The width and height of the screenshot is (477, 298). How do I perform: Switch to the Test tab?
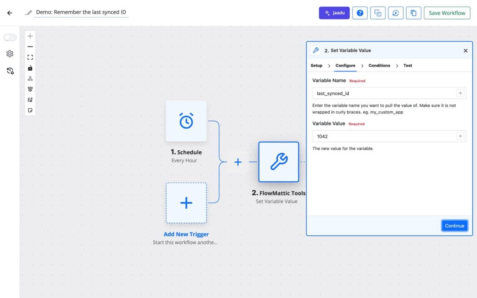click(x=408, y=66)
